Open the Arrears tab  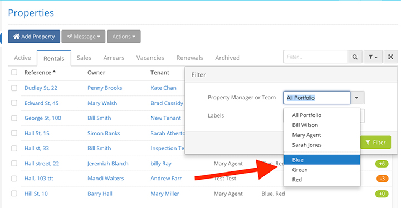(114, 58)
